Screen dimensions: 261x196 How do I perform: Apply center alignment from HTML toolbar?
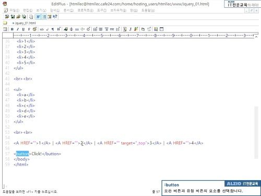coord(101,29)
